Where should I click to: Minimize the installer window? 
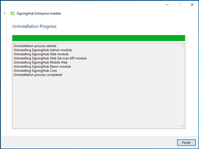(x=167, y=5)
